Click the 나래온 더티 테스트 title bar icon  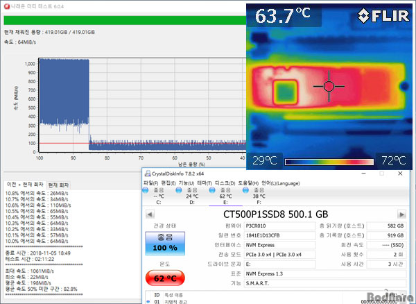(x=7, y=6)
